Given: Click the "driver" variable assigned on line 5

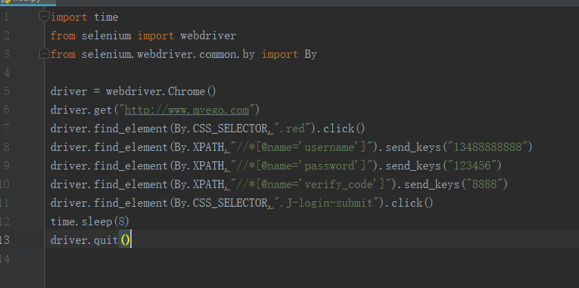Looking at the screenshot, I should click(69, 91).
